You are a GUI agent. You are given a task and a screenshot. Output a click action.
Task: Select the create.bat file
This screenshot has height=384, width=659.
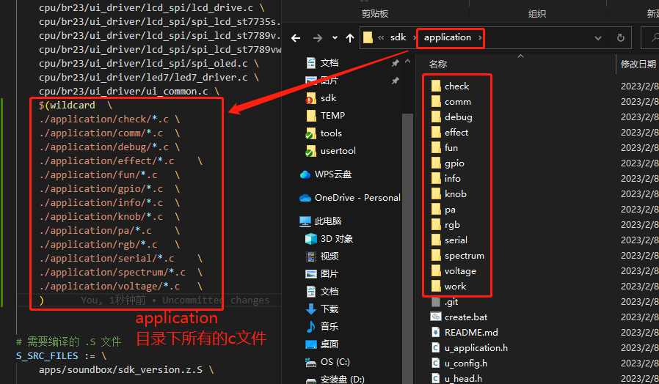pyautogui.click(x=459, y=317)
